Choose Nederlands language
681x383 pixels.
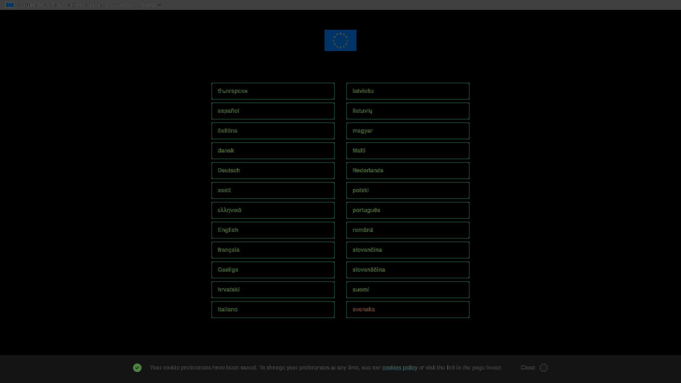pyautogui.click(x=408, y=171)
